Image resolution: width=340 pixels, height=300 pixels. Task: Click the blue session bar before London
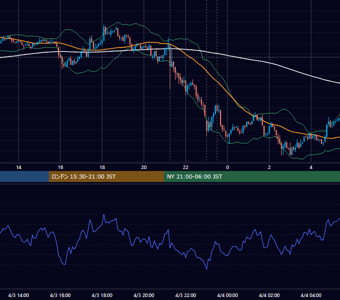point(24,176)
